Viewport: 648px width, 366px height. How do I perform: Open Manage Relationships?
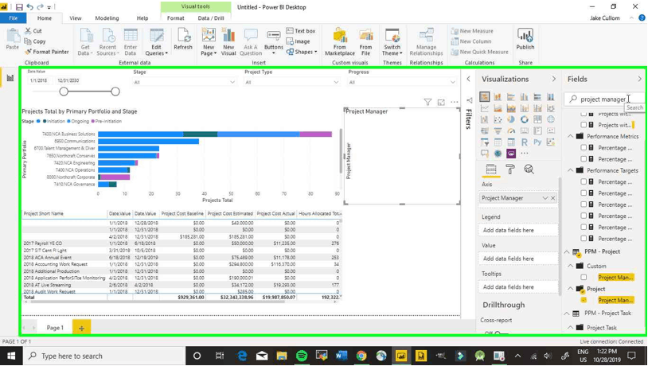pyautogui.click(x=426, y=41)
